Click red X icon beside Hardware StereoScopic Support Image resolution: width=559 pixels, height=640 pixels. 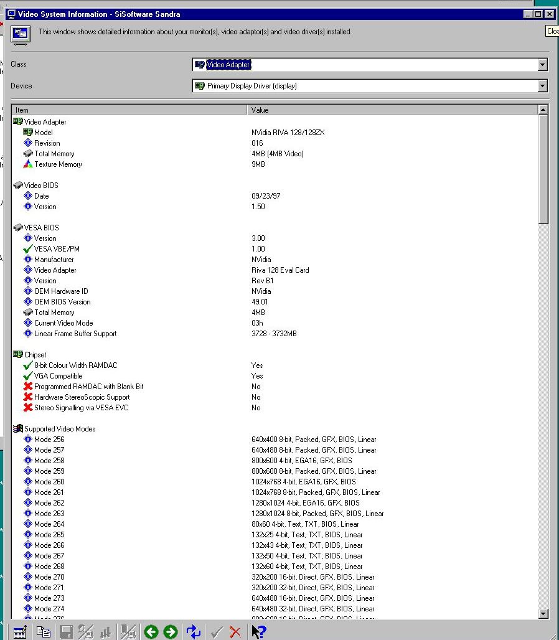click(28, 397)
